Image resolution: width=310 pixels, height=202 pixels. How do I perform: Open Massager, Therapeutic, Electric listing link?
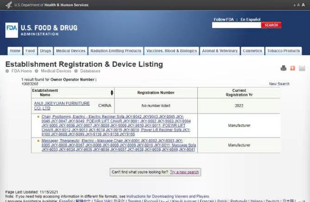[x=118, y=145]
